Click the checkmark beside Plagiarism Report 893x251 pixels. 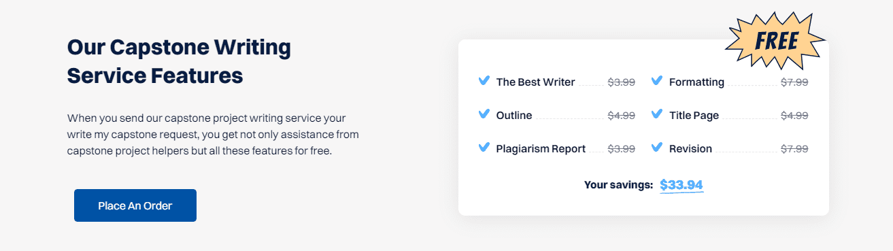click(484, 148)
